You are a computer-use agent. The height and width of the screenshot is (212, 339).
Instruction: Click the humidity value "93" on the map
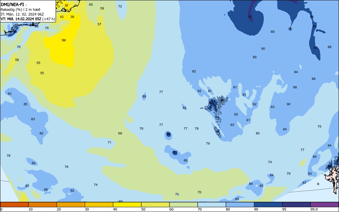(x=316, y=48)
